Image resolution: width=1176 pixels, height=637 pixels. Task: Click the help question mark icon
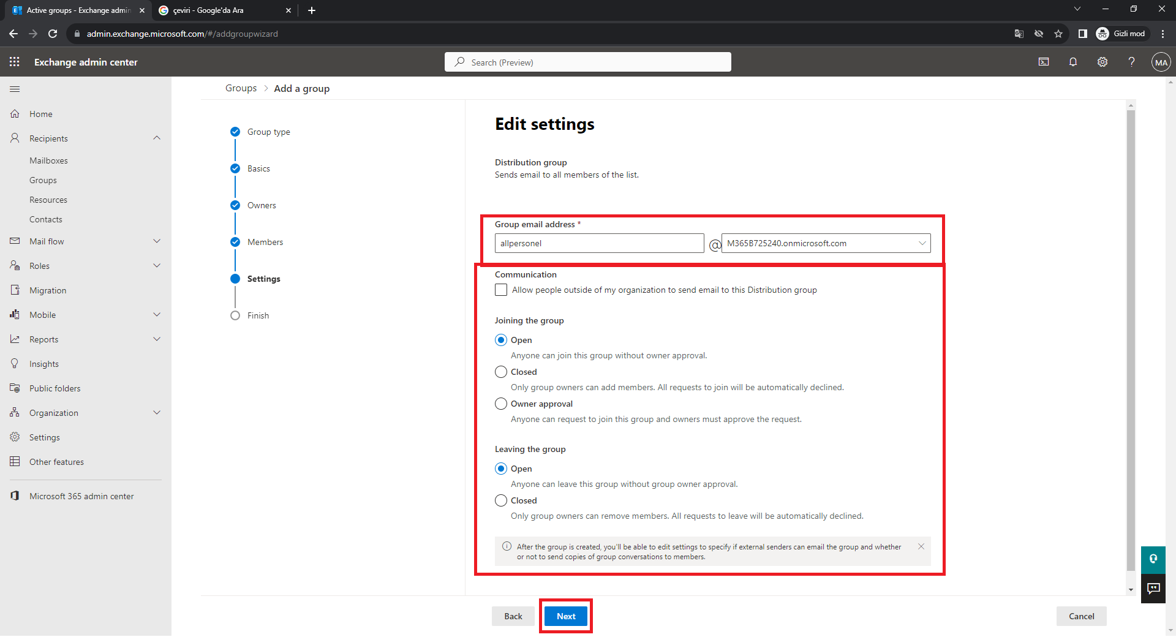(x=1131, y=62)
